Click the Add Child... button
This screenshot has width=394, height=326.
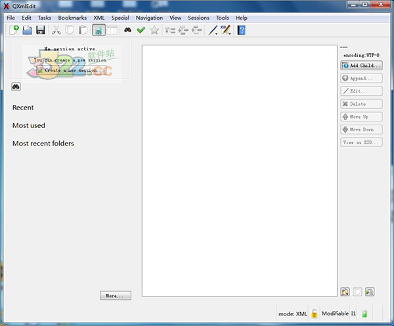tap(361, 66)
